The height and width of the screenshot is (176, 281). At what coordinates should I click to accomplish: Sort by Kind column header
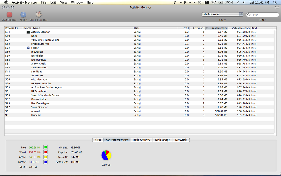point(262,28)
